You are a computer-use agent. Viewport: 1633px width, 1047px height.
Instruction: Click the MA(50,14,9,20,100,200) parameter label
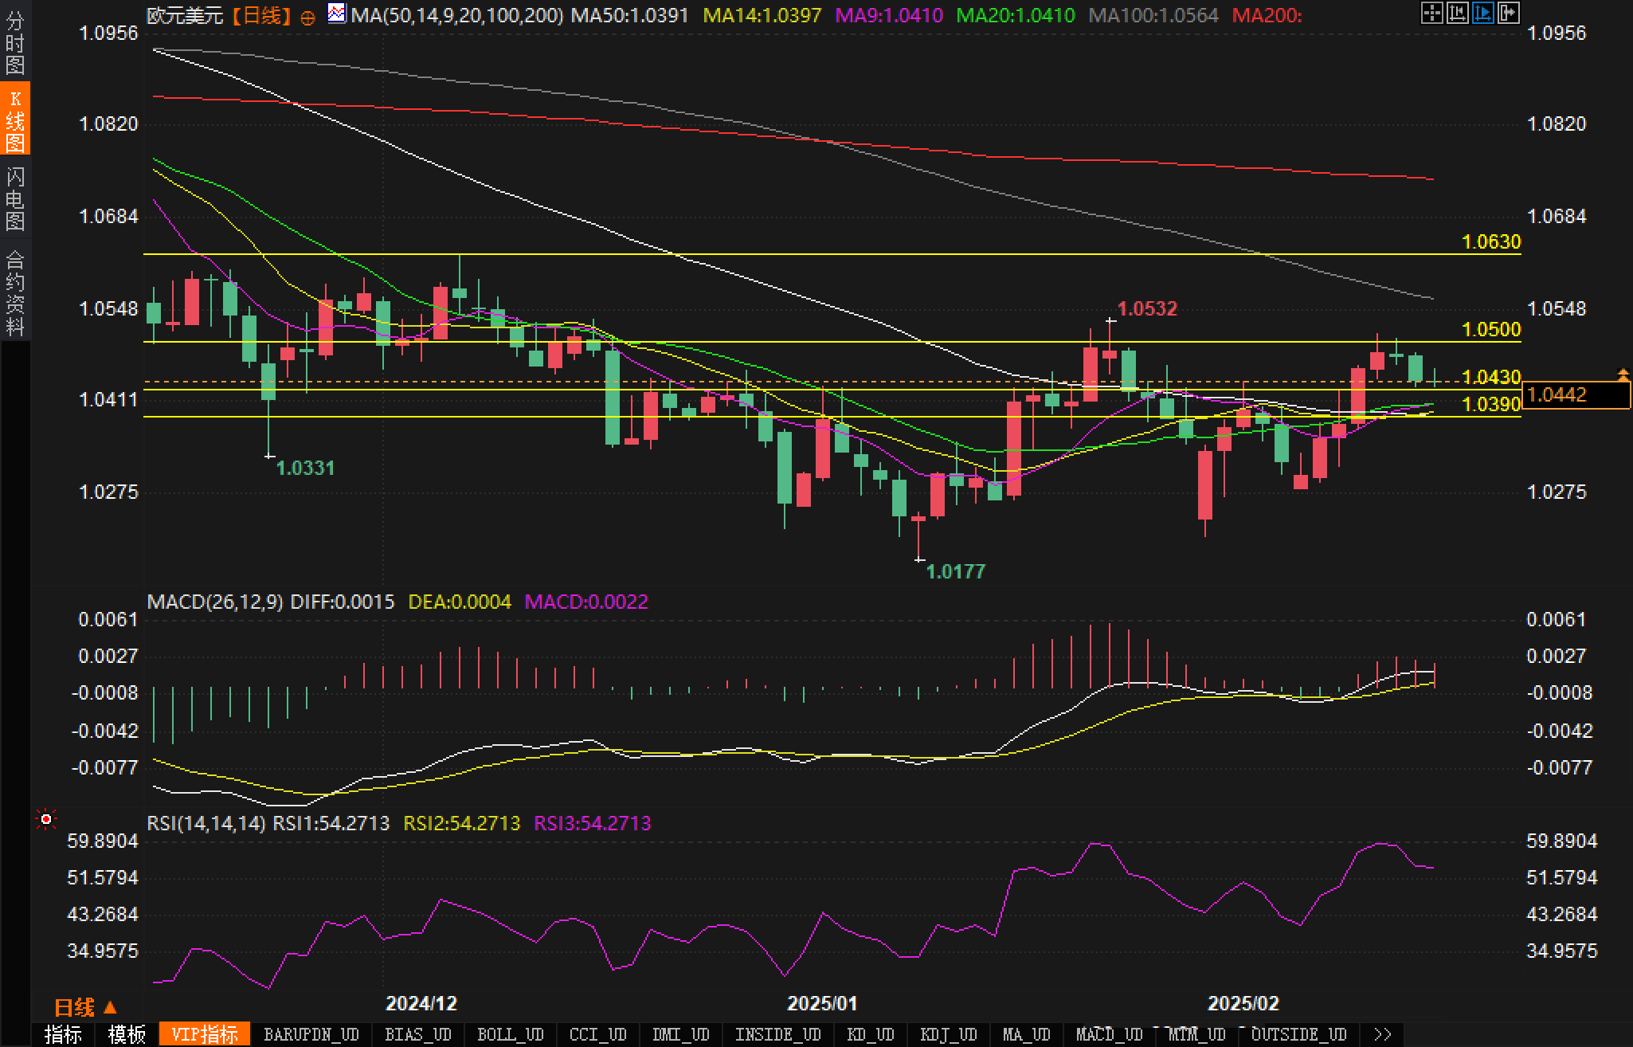(x=457, y=15)
